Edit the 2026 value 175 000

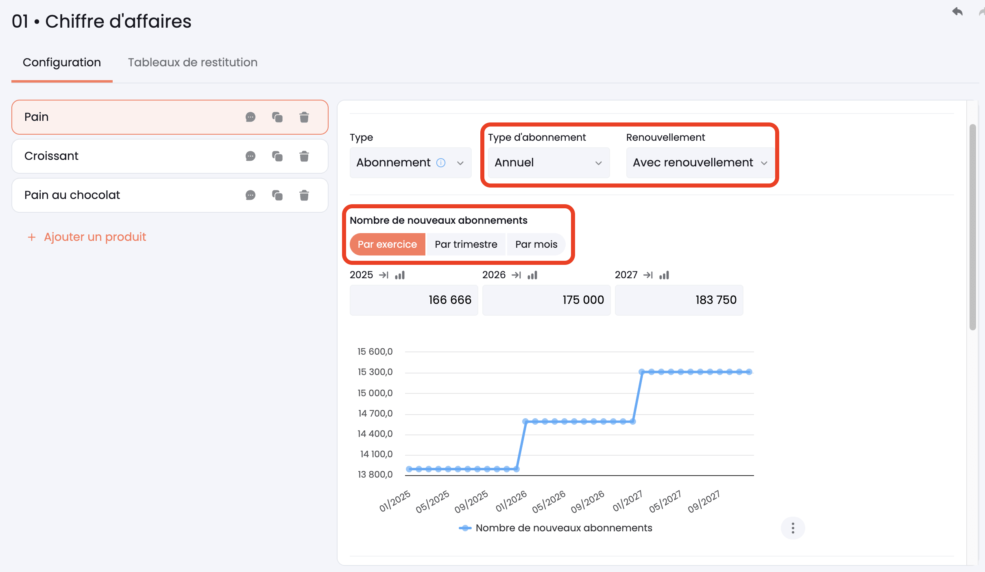click(x=546, y=300)
